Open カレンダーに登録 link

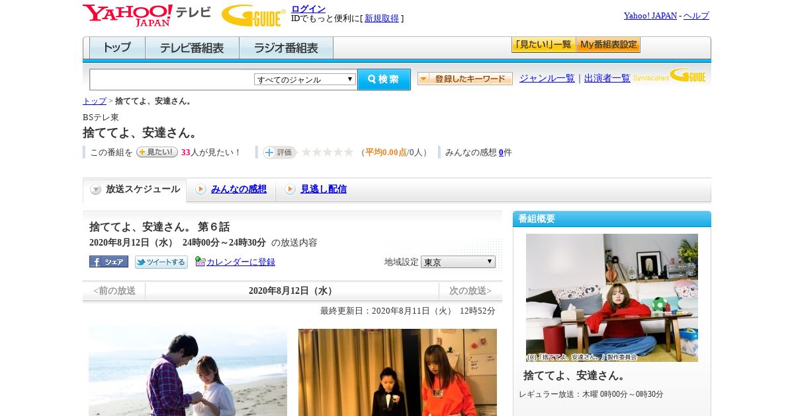pos(241,262)
